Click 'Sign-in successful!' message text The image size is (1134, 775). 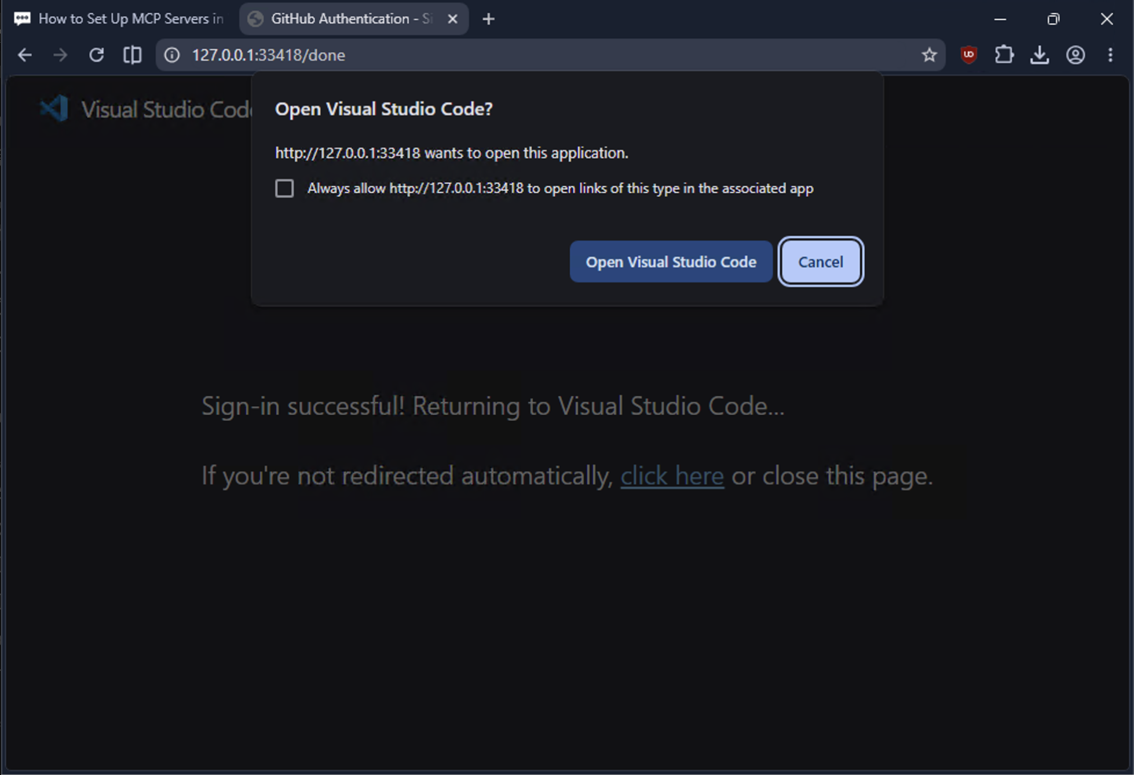pos(303,406)
